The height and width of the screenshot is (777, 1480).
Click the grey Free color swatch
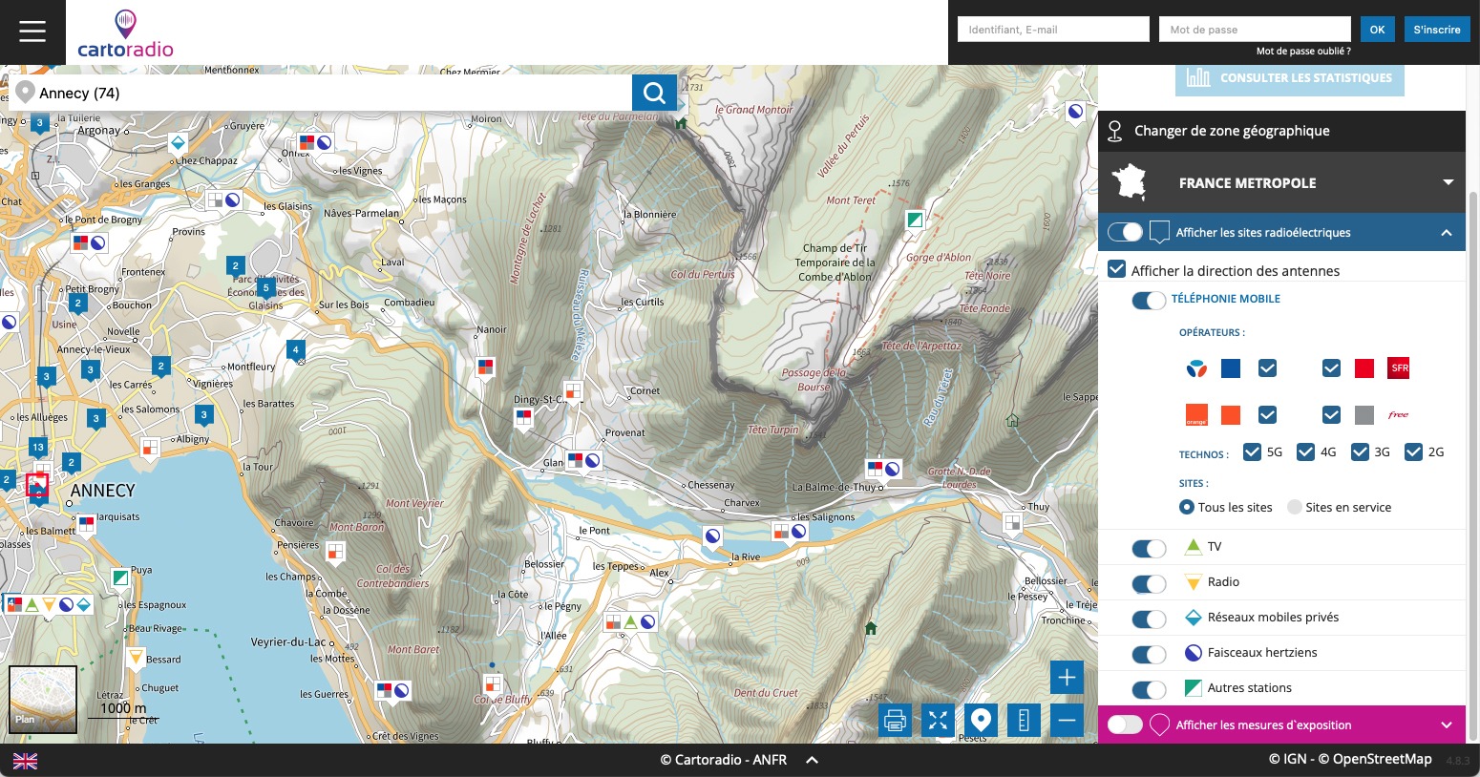point(1364,415)
